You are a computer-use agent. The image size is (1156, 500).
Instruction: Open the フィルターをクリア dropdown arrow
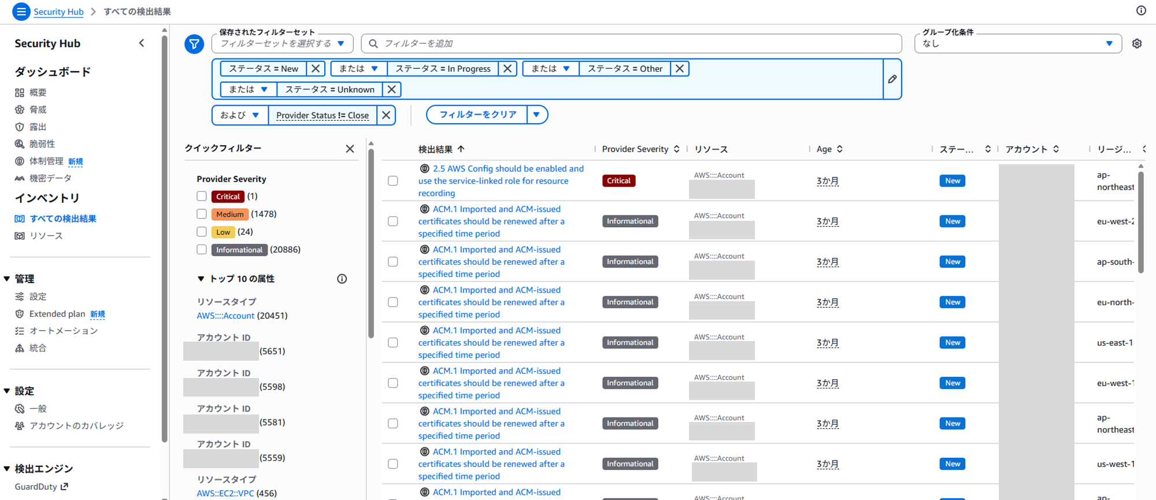point(537,114)
